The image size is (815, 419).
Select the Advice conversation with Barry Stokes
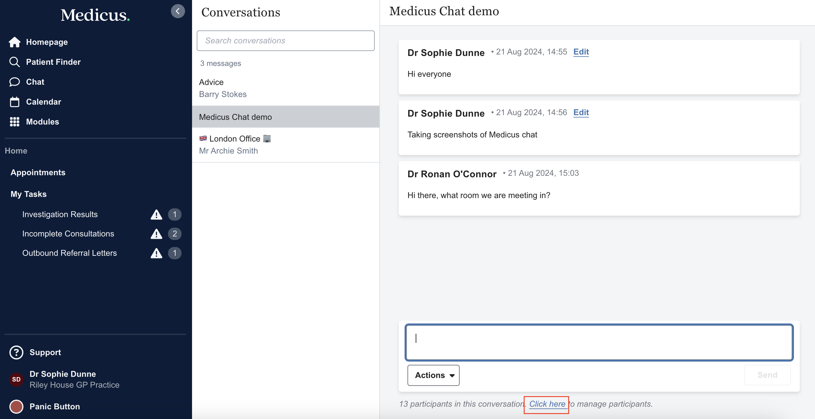coord(285,88)
